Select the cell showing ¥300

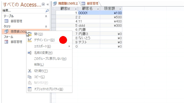pyautogui.click(x=111, y=25)
